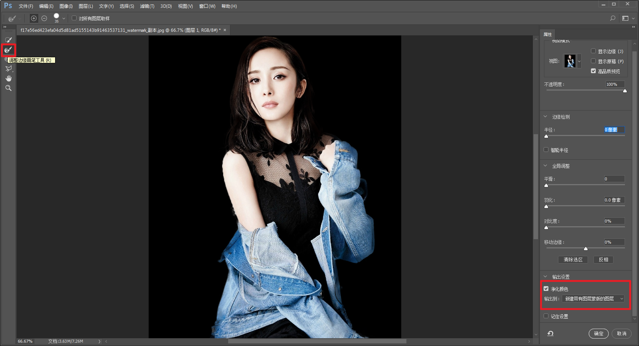Click the 半径 0 像素 input field
This screenshot has width=639, height=346.
[x=614, y=130]
